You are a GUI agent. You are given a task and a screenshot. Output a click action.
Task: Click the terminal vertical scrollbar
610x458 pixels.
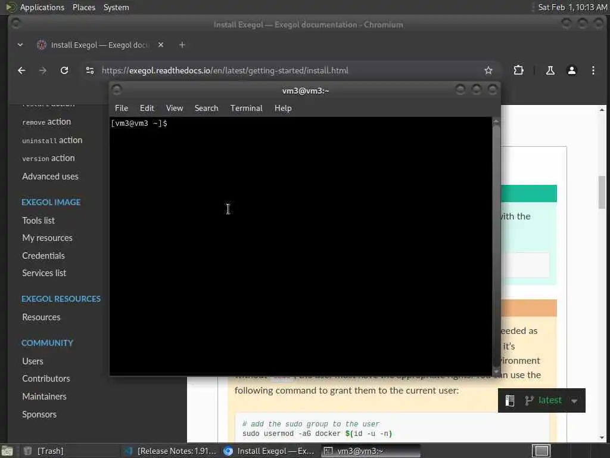click(x=496, y=246)
